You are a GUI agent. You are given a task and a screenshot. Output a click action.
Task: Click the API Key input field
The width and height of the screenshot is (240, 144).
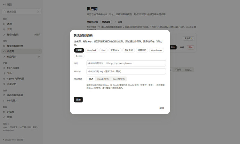[126, 71]
